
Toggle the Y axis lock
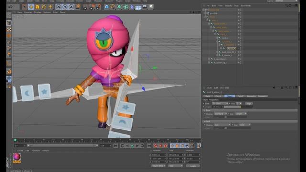tap(65, 7)
